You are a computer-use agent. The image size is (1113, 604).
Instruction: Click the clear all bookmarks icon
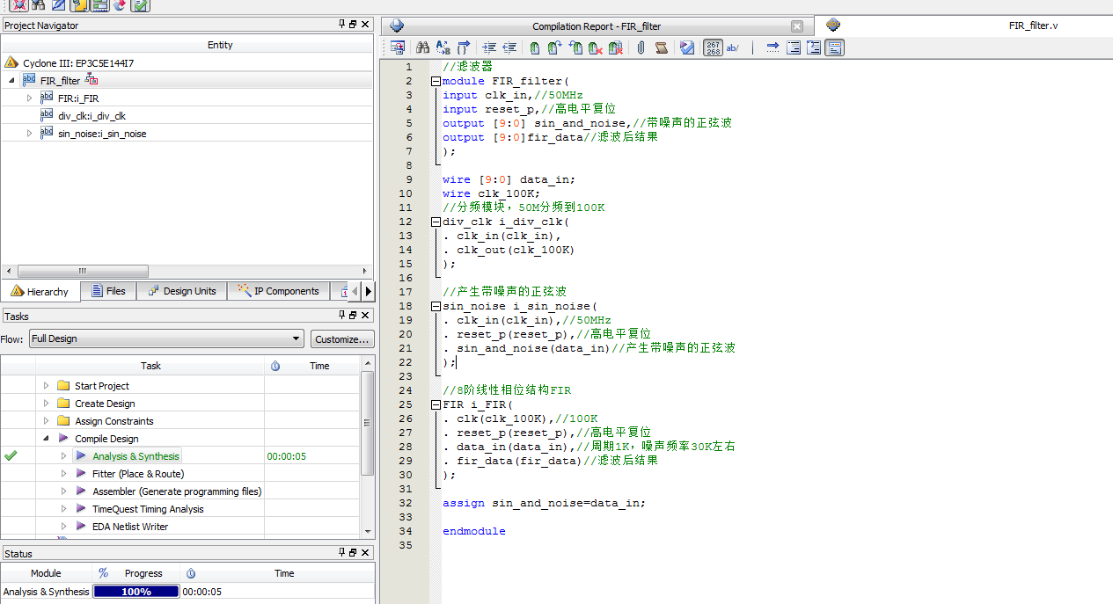tap(616, 47)
